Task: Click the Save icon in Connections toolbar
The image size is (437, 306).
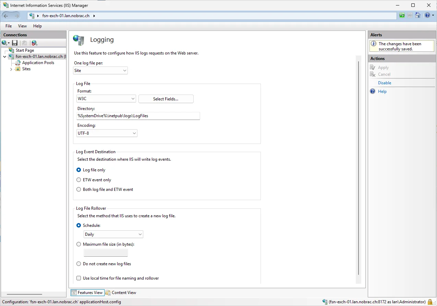Action: pyautogui.click(x=15, y=43)
